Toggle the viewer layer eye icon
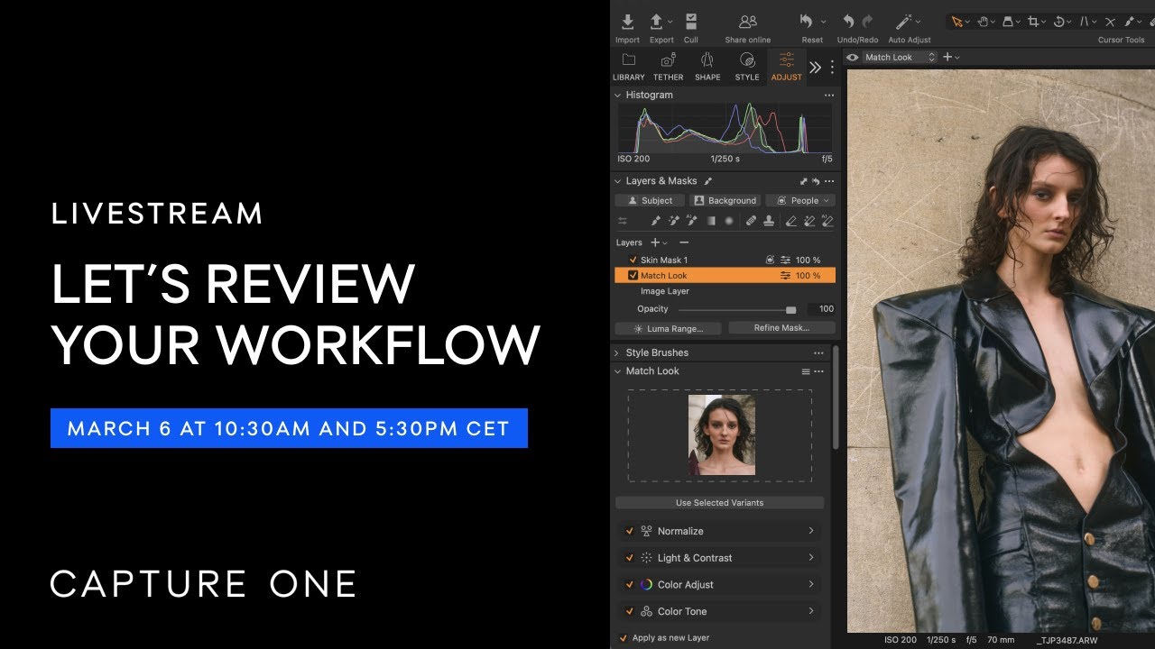 (852, 57)
